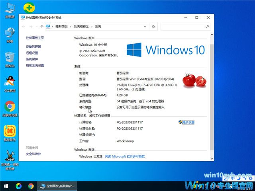Maximize the system window

click(x=197, y=18)
